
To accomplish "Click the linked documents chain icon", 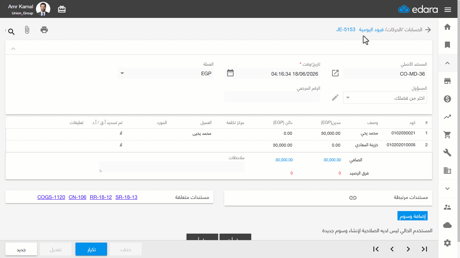I will [x=353, y=198].
